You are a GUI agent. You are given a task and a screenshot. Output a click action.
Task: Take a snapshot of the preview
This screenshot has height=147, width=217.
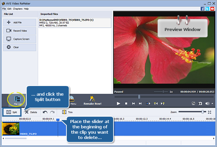click(x=200, y=103)
